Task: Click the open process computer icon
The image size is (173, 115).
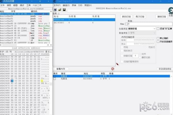Action: coord(55,10)
